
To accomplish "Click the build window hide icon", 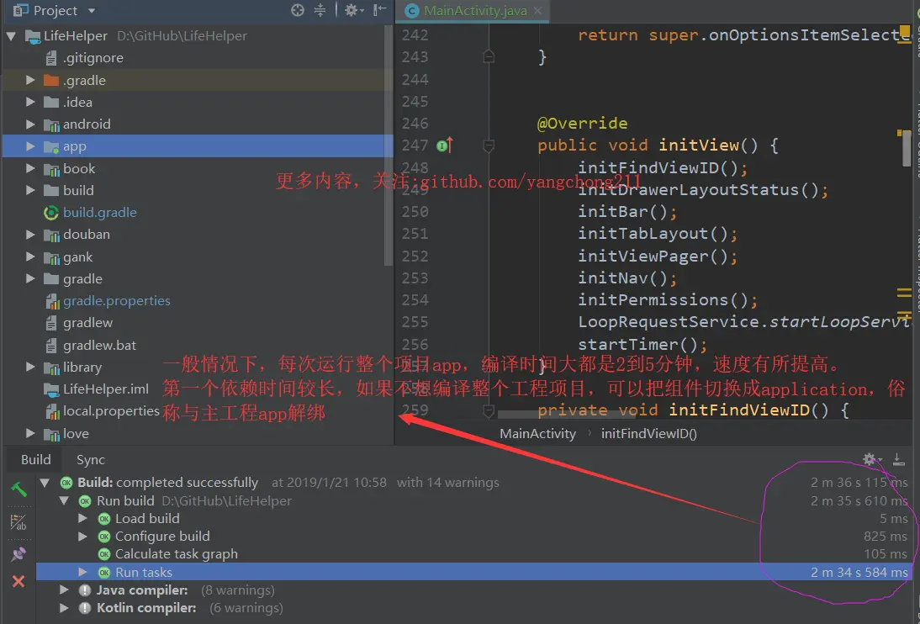I will click(x=899, y=459).
